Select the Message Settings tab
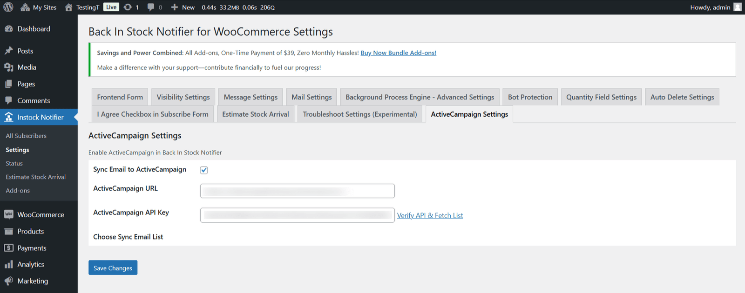Image resolution: width=745 pixels, height=293 pixels. click(x=251, y=97)
